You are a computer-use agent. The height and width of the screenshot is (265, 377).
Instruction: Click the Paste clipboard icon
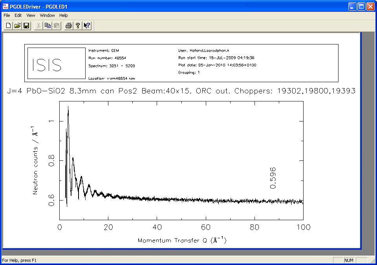57,26
